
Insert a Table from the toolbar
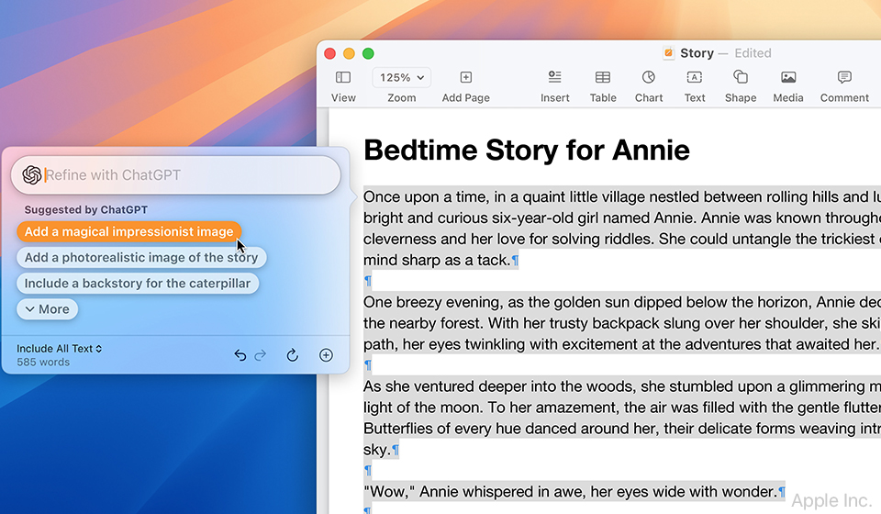(x=603, y=78)
